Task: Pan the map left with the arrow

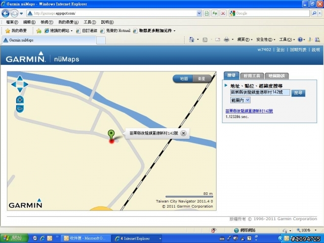Action: [x=14, y=85]
